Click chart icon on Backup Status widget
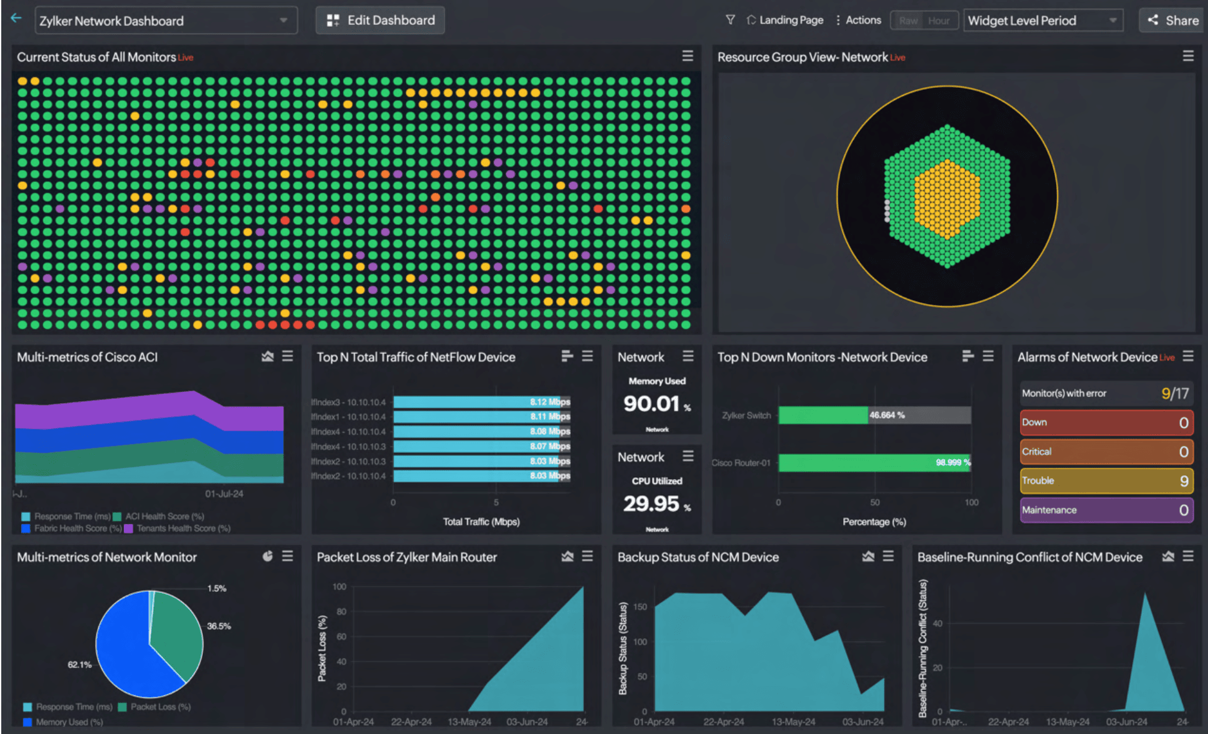 pos(868,556)
